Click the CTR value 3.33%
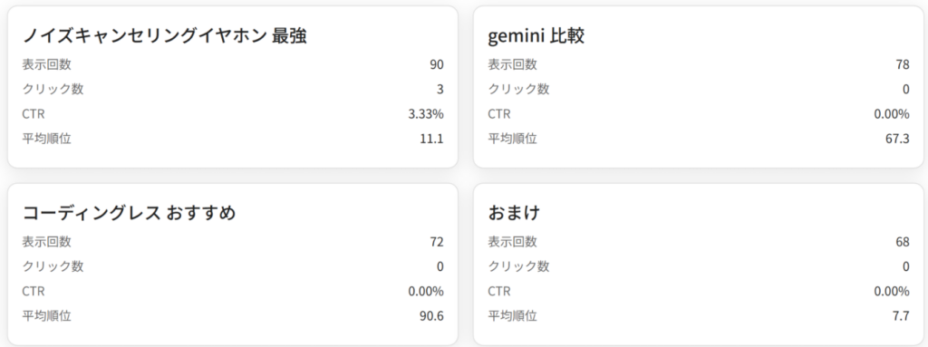The width and height of the screenshot is (928, 347). click(426, 114)
